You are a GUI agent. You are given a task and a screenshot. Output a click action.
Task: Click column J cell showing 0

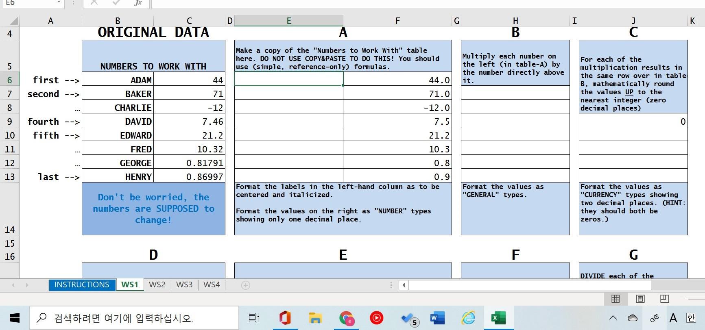(x=633, y=122)
